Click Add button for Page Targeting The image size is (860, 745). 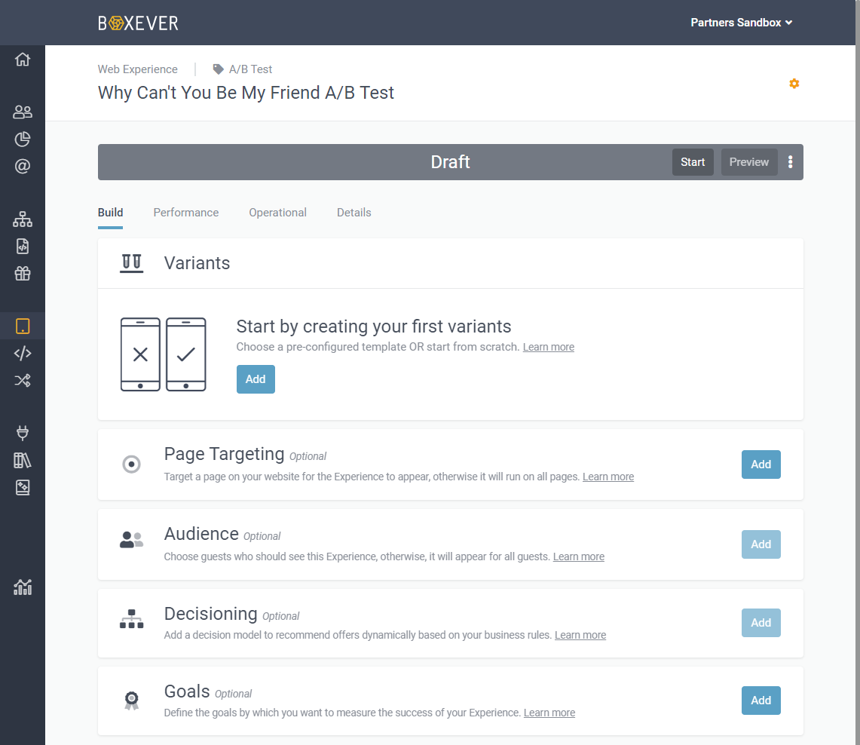[761, 464]
